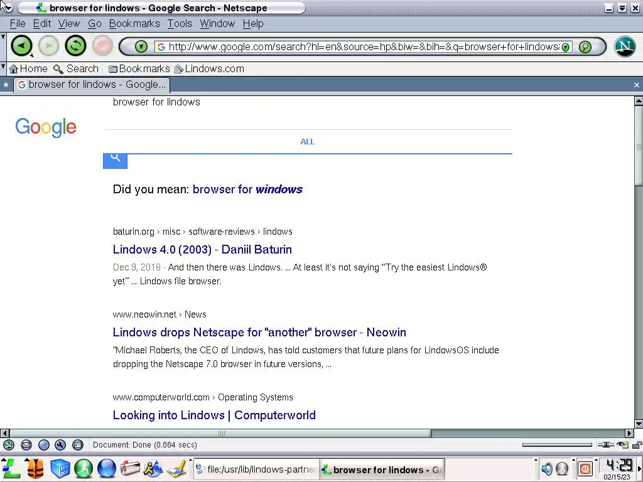
Task: Open a new tab with the asterisk button
Action: click(6, 85)
